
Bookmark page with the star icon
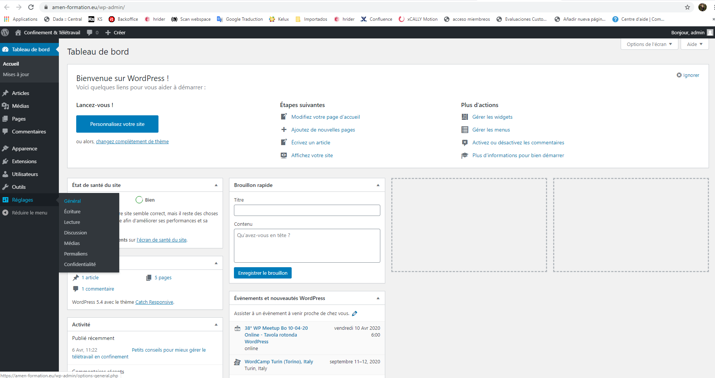[x=687, y=7]
